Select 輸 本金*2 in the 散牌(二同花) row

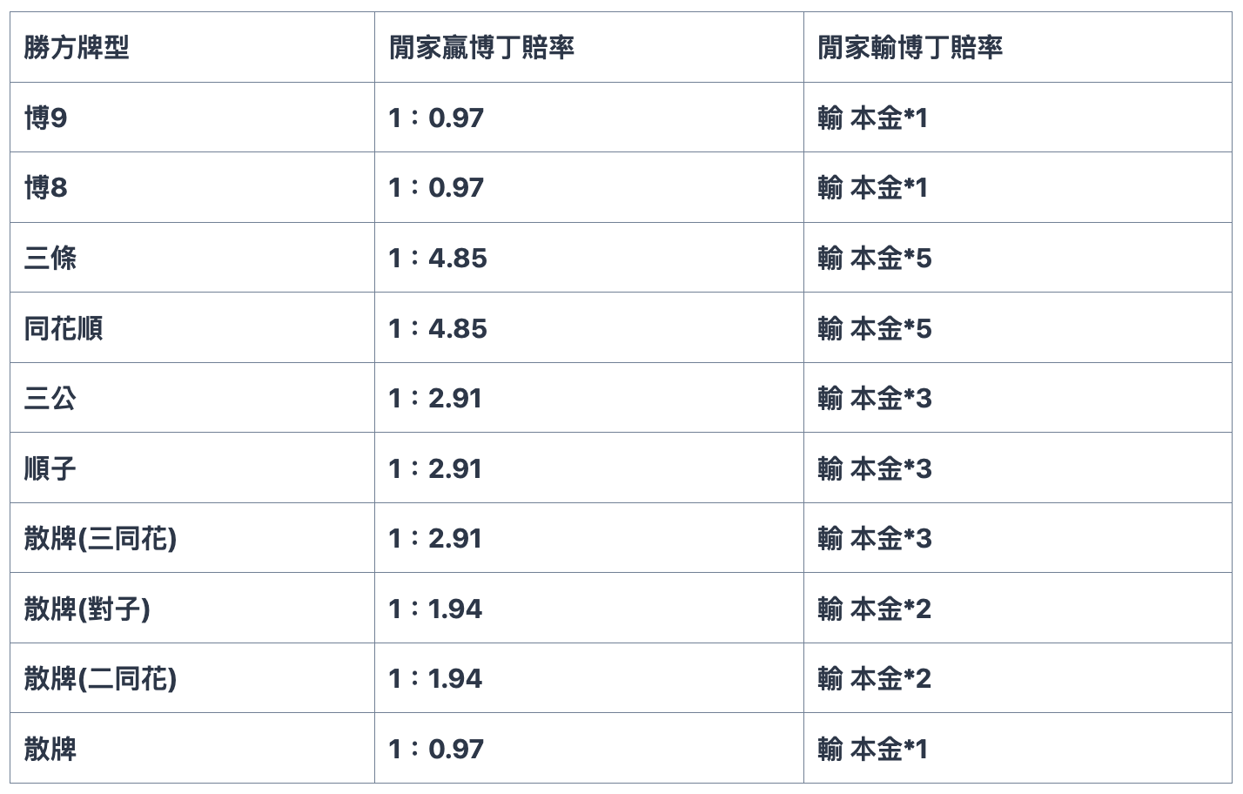(x=875, y=679)
